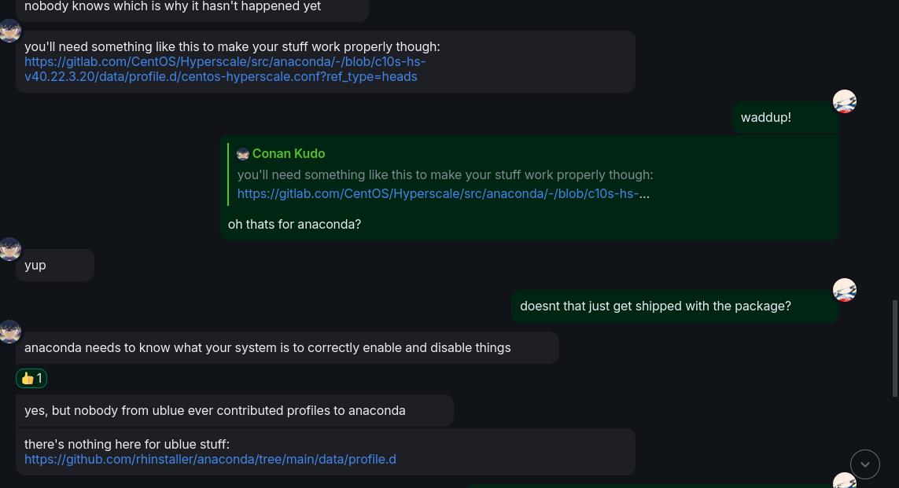Select the "doesnt that just get shipped" message bubble
The image size is (899, 488).
(655, 306)
